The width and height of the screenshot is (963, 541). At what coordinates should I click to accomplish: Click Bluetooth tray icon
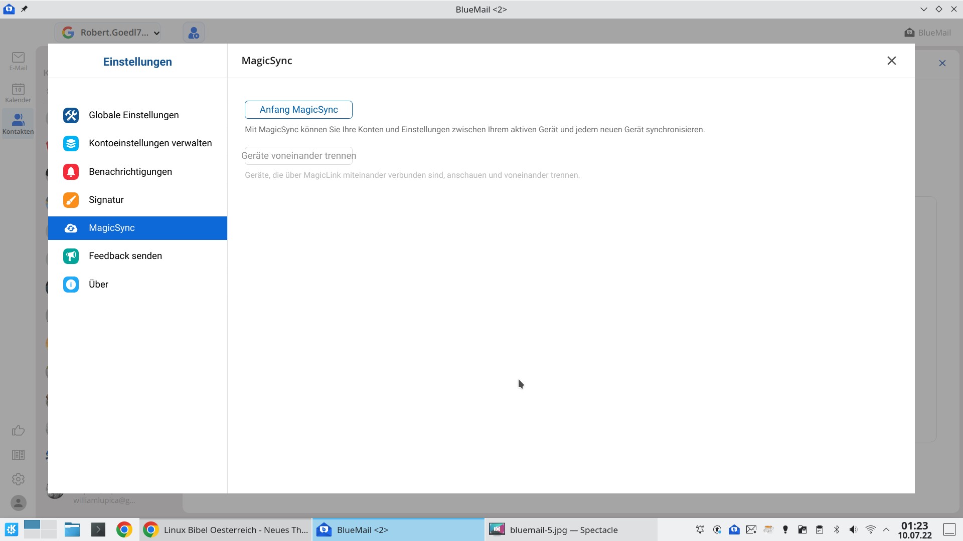click(x=836, y=529)
